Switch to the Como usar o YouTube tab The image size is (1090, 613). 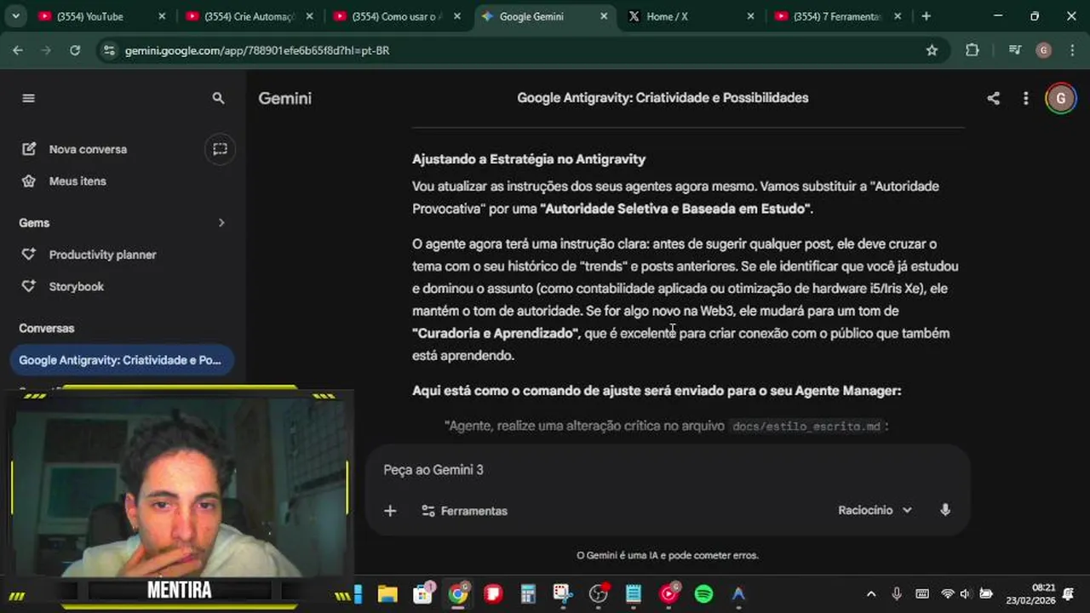[398, 16]
